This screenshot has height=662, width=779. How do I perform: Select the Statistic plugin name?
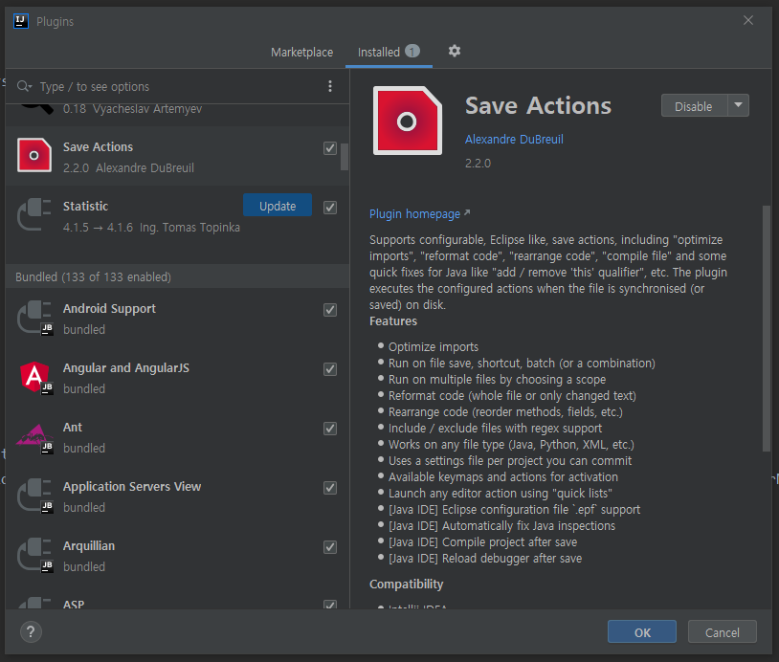[x=85, y=206]
